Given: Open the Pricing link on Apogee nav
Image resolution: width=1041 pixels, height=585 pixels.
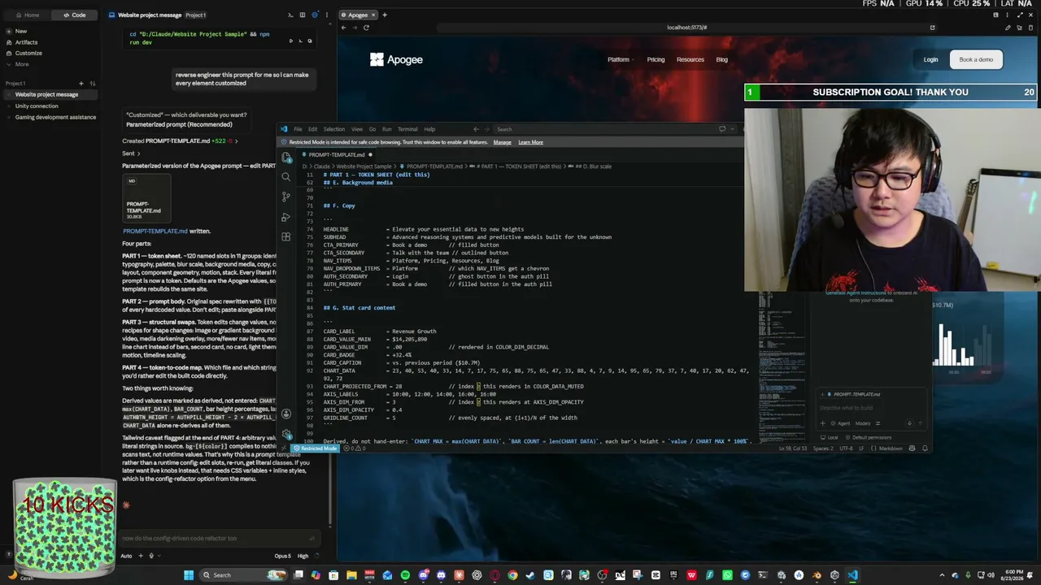Looking at the screenshot, I should point(656,59).
